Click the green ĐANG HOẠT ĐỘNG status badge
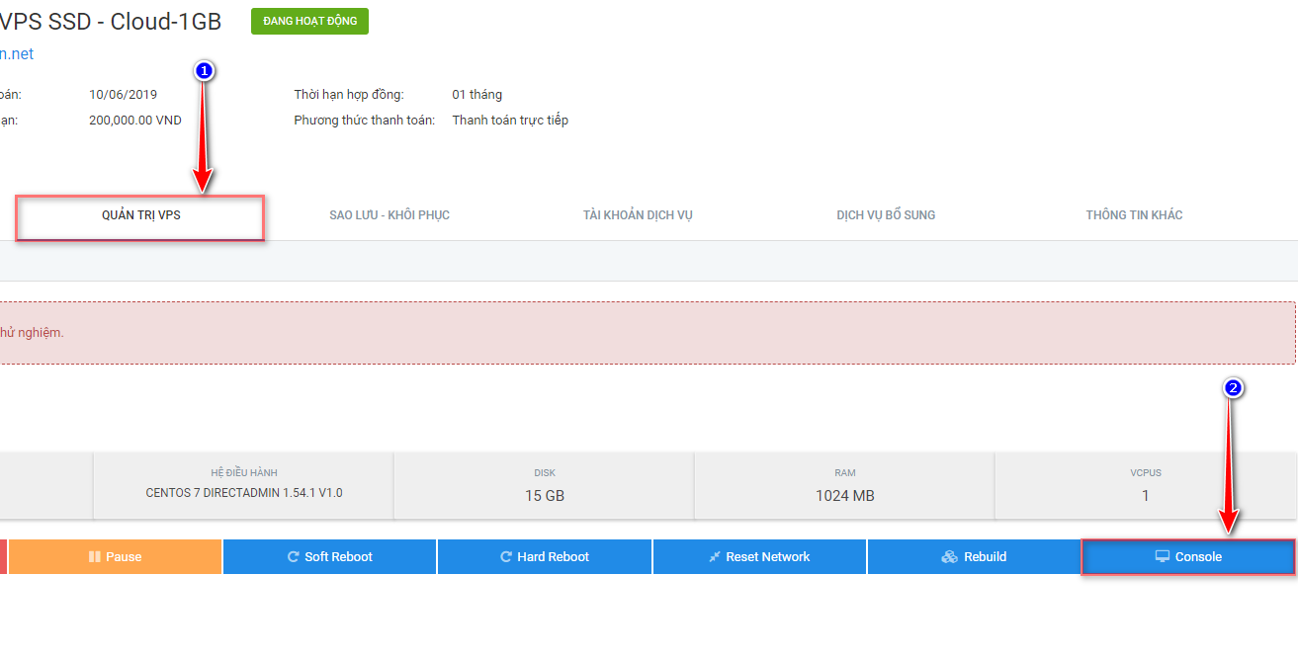The image size is (1298, 657). click(x=309, y=22)
